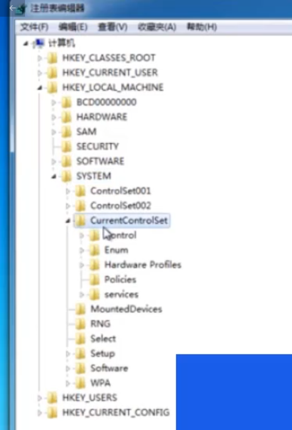Click the Policies folder icon
This screenshot has height=430, width=292.
(x=94, y=280)
